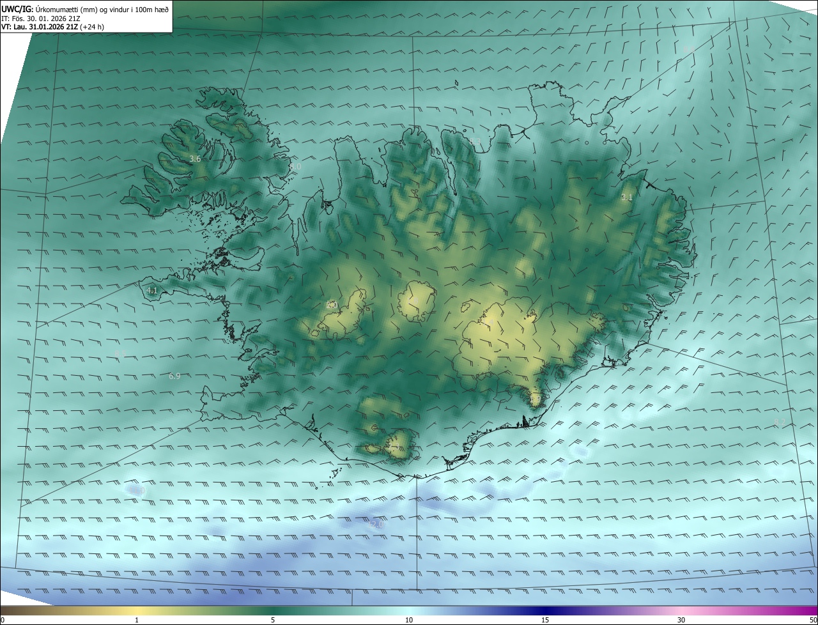Select the 6.9 value label over Faxaflói bay
Image resolution: width=818 pixels, height=625 pixels.
click(x=174, y=376)
